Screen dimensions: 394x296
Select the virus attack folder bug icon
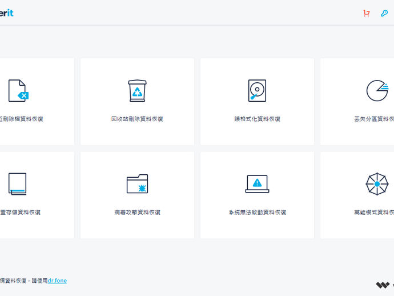tap(137, 184)
